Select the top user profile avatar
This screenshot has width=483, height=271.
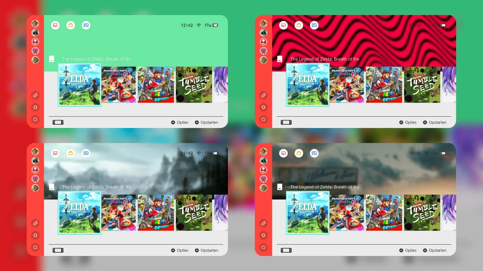tap(35, 23)
